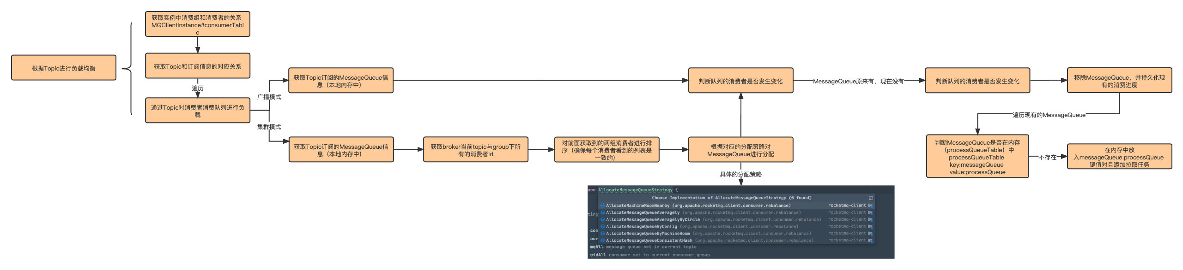Click module folder icon in AllocateMessageQueueAveragely row
The width and height of the screenshot is (1183, 270).
pyautogui.click(x=870, y=212)
